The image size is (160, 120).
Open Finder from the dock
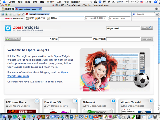coord(5,117)
